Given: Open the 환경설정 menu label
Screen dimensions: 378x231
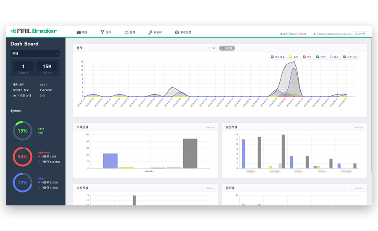Looking at the screenshot, I should pos(186,32).
